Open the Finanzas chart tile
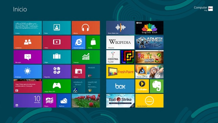 (x=86, y=57)
